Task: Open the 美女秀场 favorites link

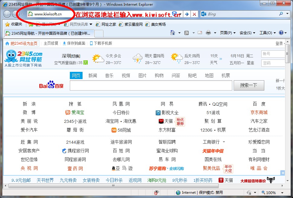Action: pos(155,24)
